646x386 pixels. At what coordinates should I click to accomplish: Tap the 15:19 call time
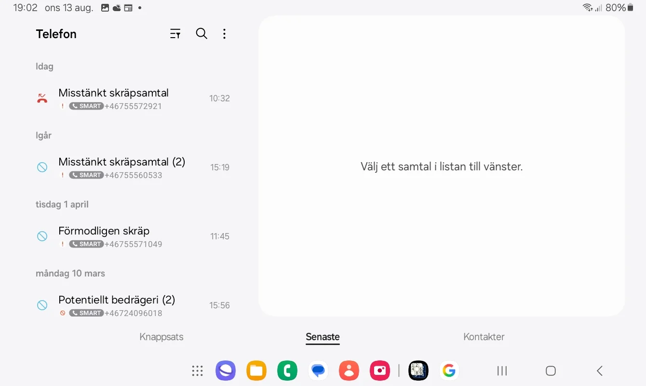tap(220, 167)
